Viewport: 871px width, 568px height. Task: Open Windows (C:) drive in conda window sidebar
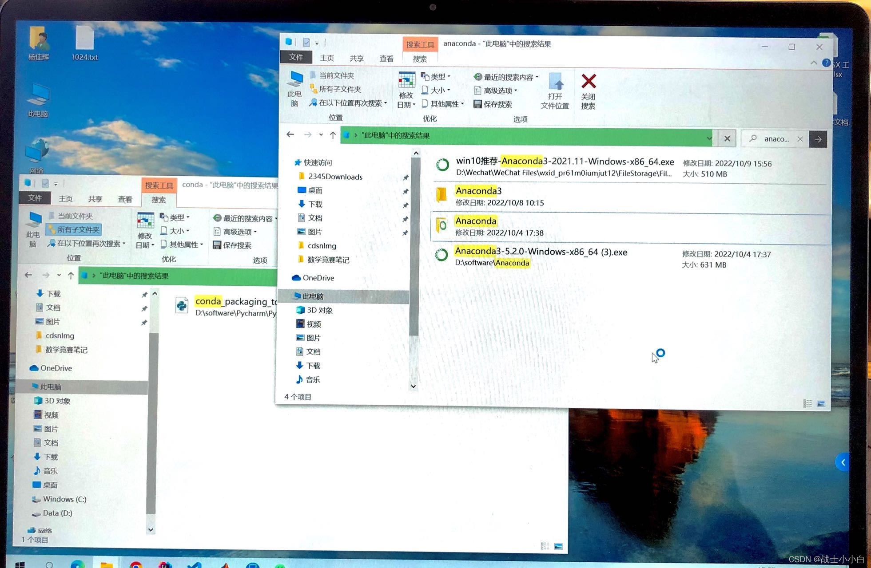[x=59, y=499]
